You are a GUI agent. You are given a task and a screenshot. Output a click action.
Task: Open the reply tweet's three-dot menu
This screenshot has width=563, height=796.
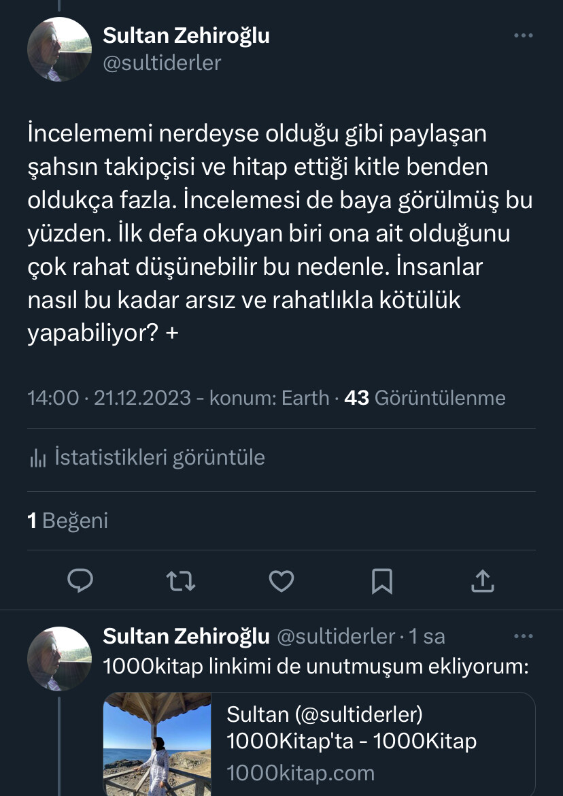(x=523, y=637)
